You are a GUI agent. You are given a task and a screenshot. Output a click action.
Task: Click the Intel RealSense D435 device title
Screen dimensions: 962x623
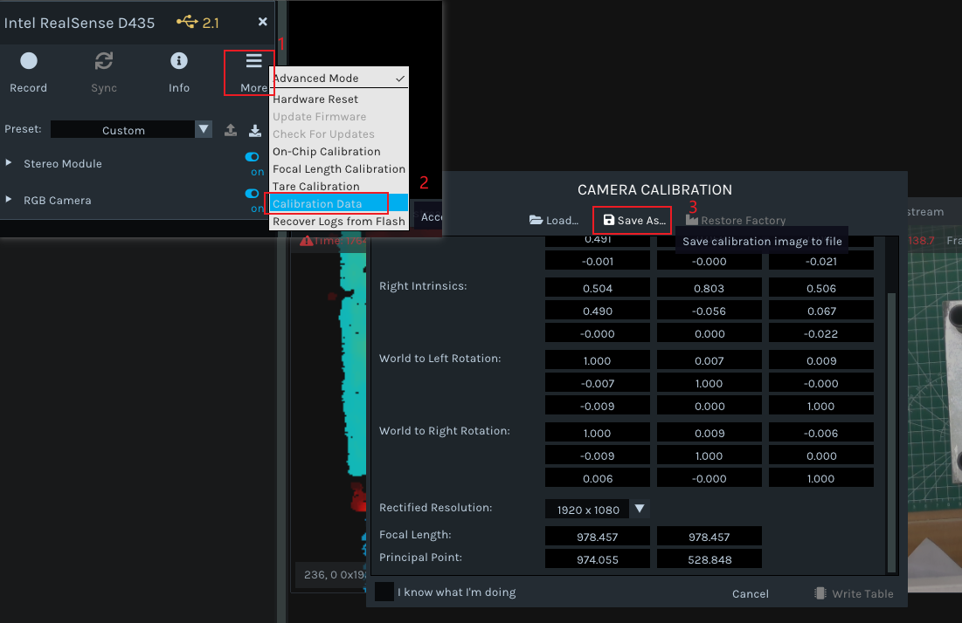click(x=80, y=23)
